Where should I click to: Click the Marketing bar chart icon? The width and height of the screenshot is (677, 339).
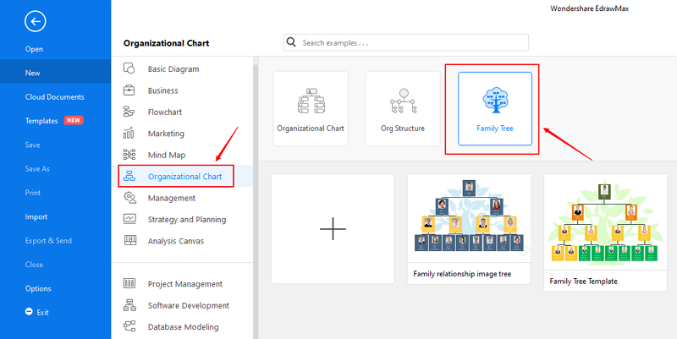[129, 134]
